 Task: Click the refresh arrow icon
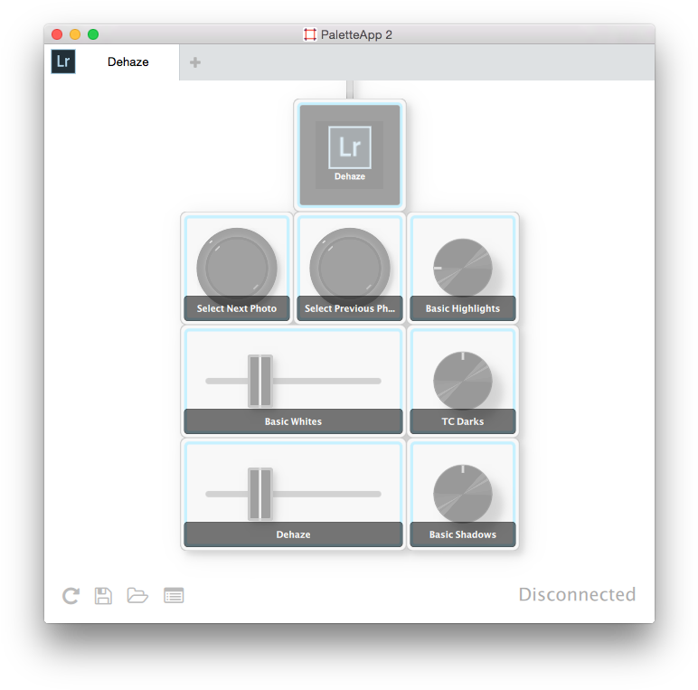coord(71,596)
